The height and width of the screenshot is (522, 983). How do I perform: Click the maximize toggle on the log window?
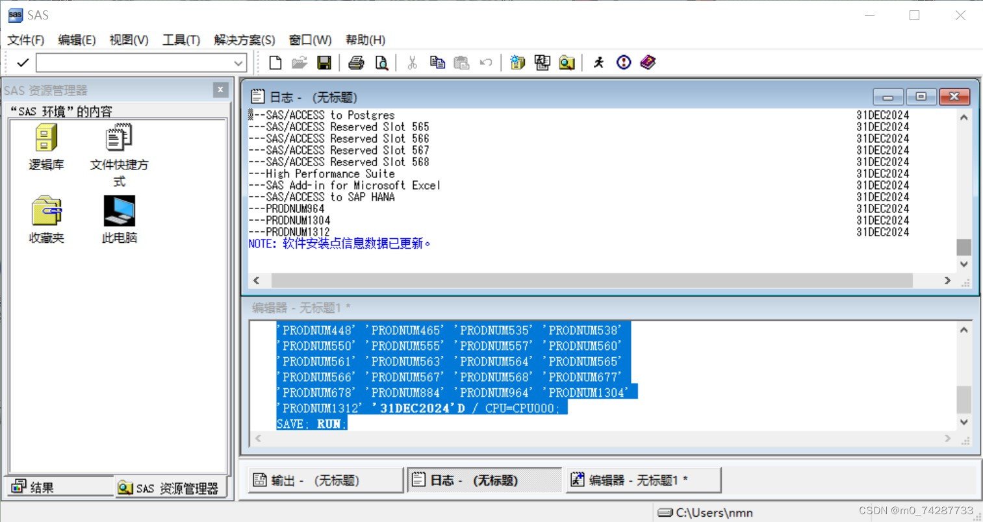pyautogui.click(x=921, y=96)
